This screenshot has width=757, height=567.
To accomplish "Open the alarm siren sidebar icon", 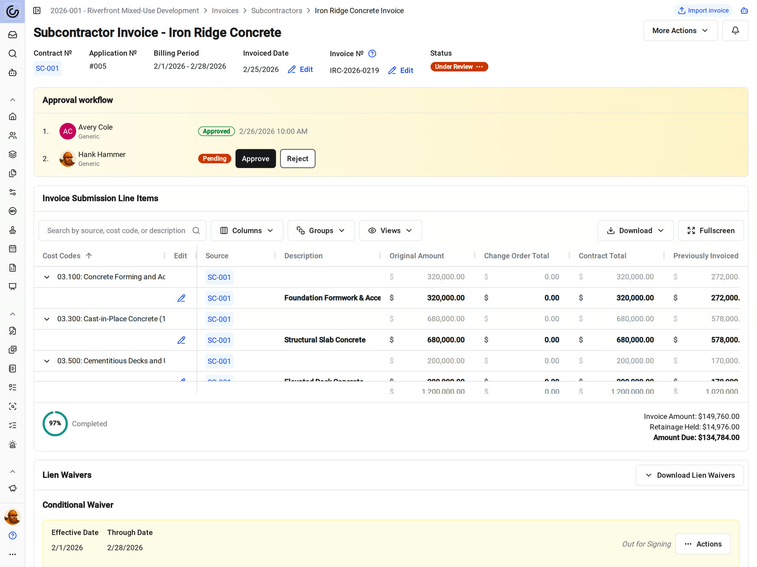I will (13, 444).
